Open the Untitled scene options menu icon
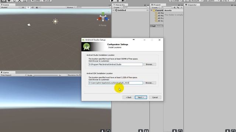This screenshot has height=132, width=236. (147, 10)
